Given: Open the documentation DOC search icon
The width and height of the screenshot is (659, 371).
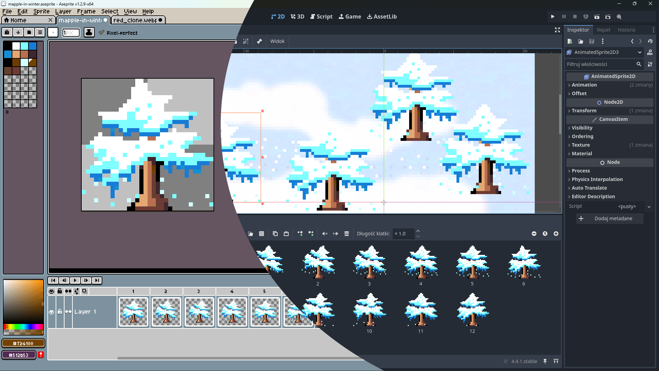Looking at the screenshot, I should click(650, 52).
